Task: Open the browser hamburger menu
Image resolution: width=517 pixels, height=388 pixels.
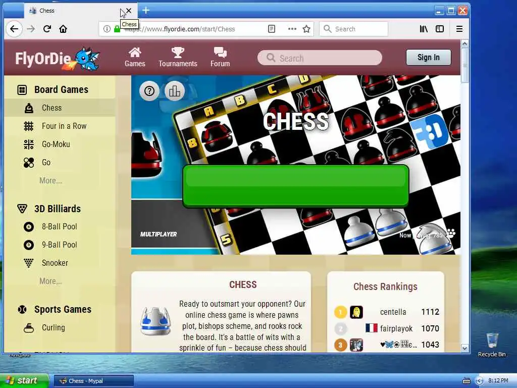Action: tap(459, 29)
